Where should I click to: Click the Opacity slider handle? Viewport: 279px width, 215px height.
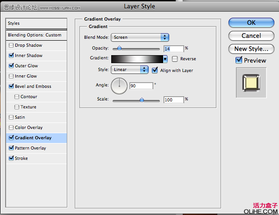tap(119, 48)
